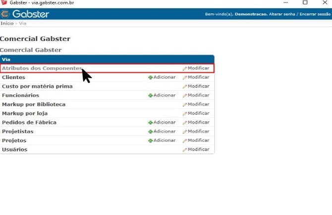This screenshot has width=332, height=215.
Task: Click Modificar text in Projetistas row
Action: [x=199, y=131]
